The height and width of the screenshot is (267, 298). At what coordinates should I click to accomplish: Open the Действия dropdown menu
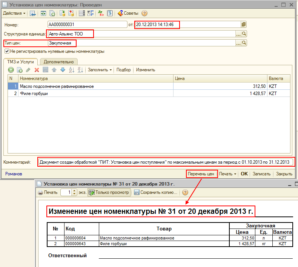(x=14, y=13)
